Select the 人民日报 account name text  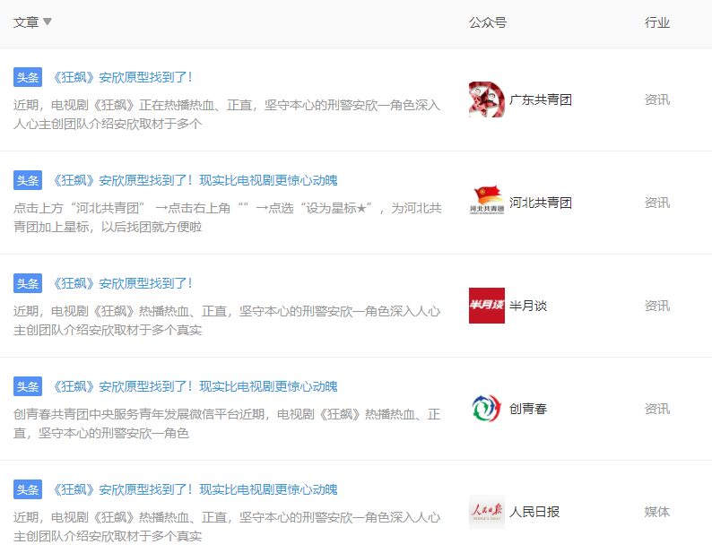pyautogui.click(x=534, y=512)
